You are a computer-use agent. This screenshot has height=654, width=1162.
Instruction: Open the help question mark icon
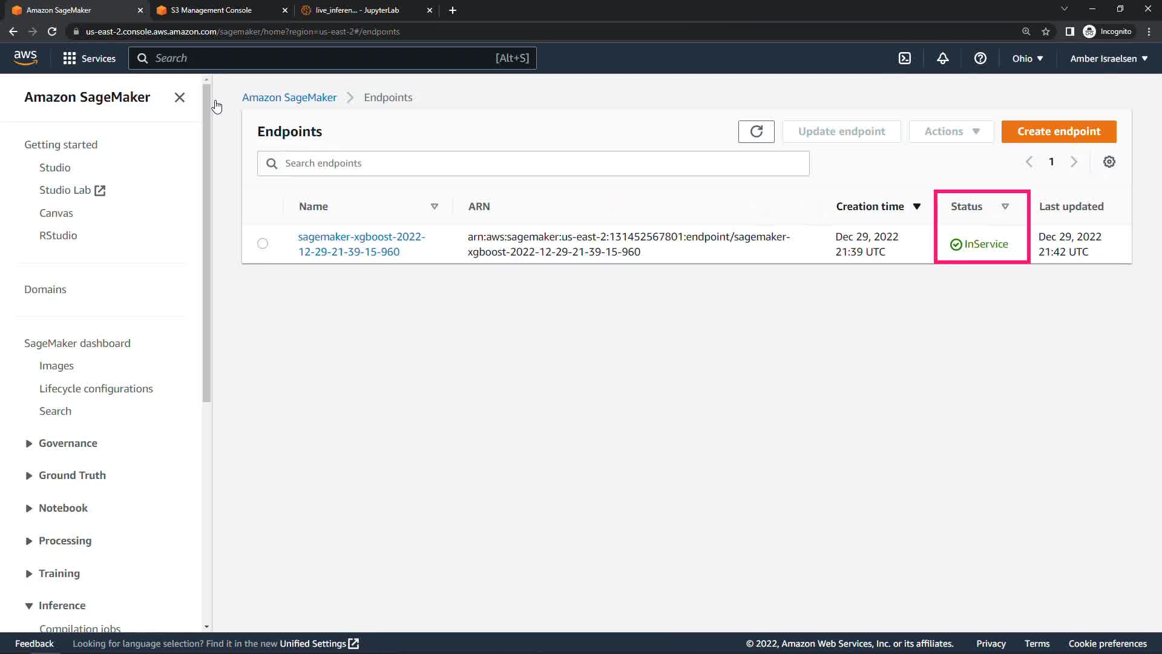[x=980, y=58]
